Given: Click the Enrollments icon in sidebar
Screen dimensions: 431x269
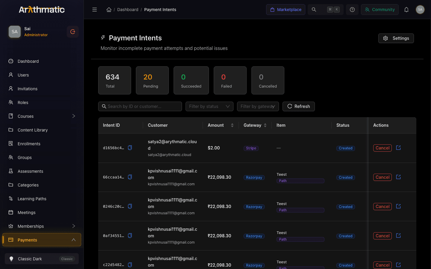Looking at the screenshot, I should coord(11,143).
